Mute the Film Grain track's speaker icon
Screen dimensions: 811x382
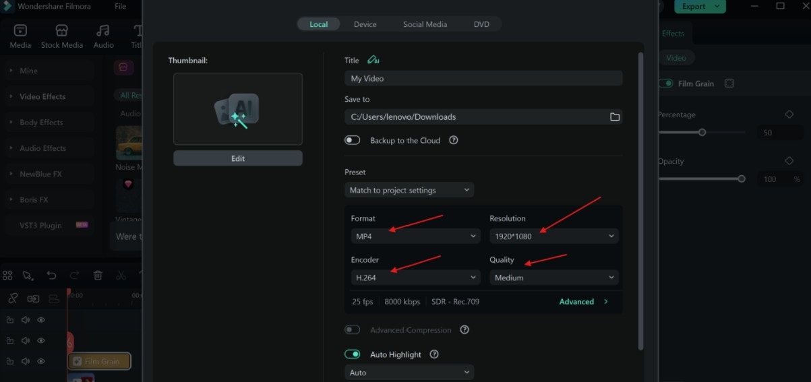[26, 361]
